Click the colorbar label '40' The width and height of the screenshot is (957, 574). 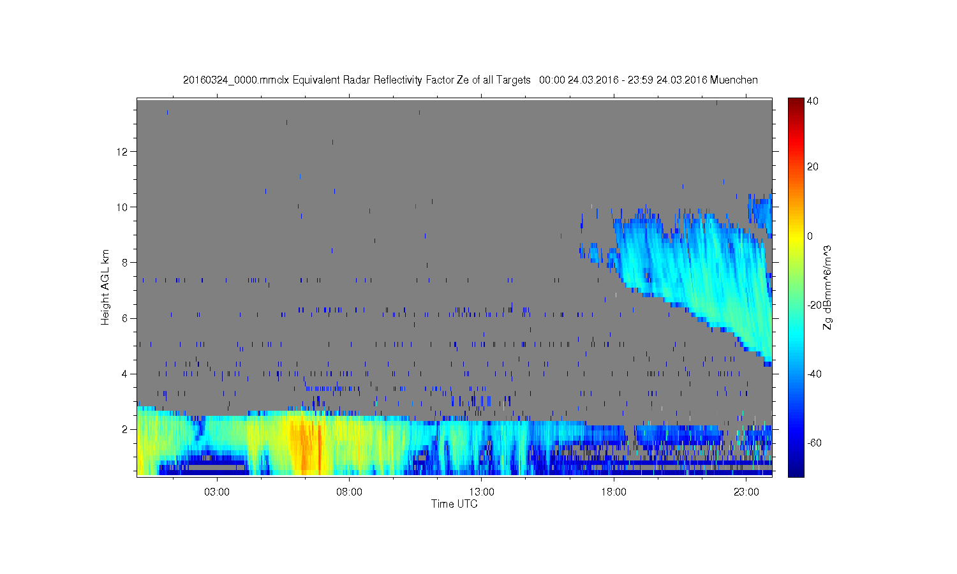tap(813, 101)
